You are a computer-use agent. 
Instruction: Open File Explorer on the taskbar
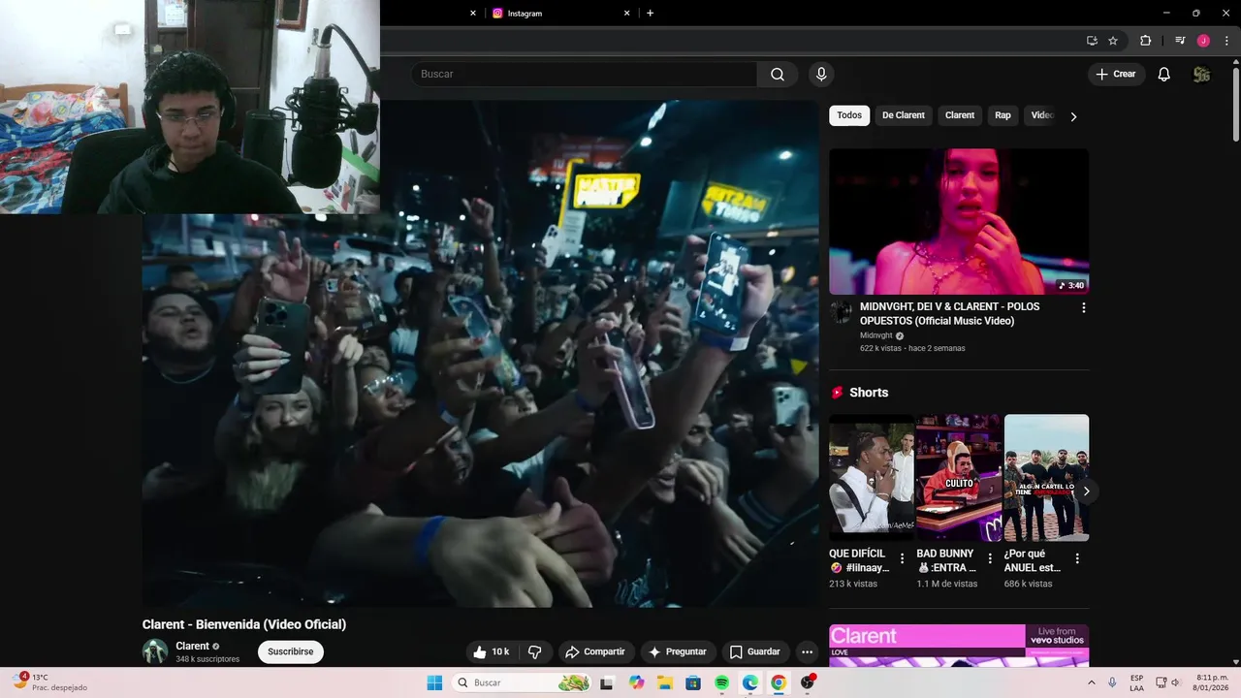pos(665,682)
